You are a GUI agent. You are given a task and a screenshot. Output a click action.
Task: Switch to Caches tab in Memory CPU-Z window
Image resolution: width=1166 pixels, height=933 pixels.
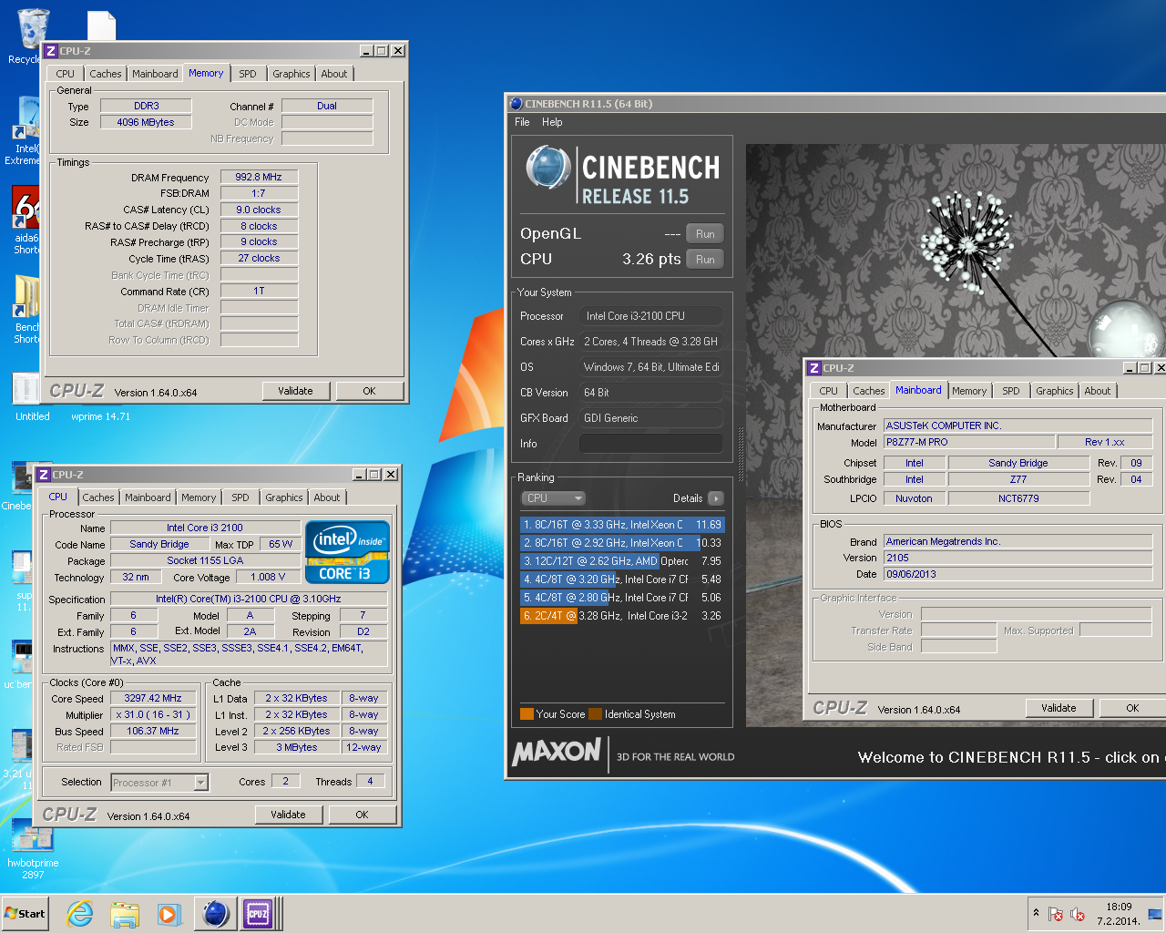pos(106,74)
